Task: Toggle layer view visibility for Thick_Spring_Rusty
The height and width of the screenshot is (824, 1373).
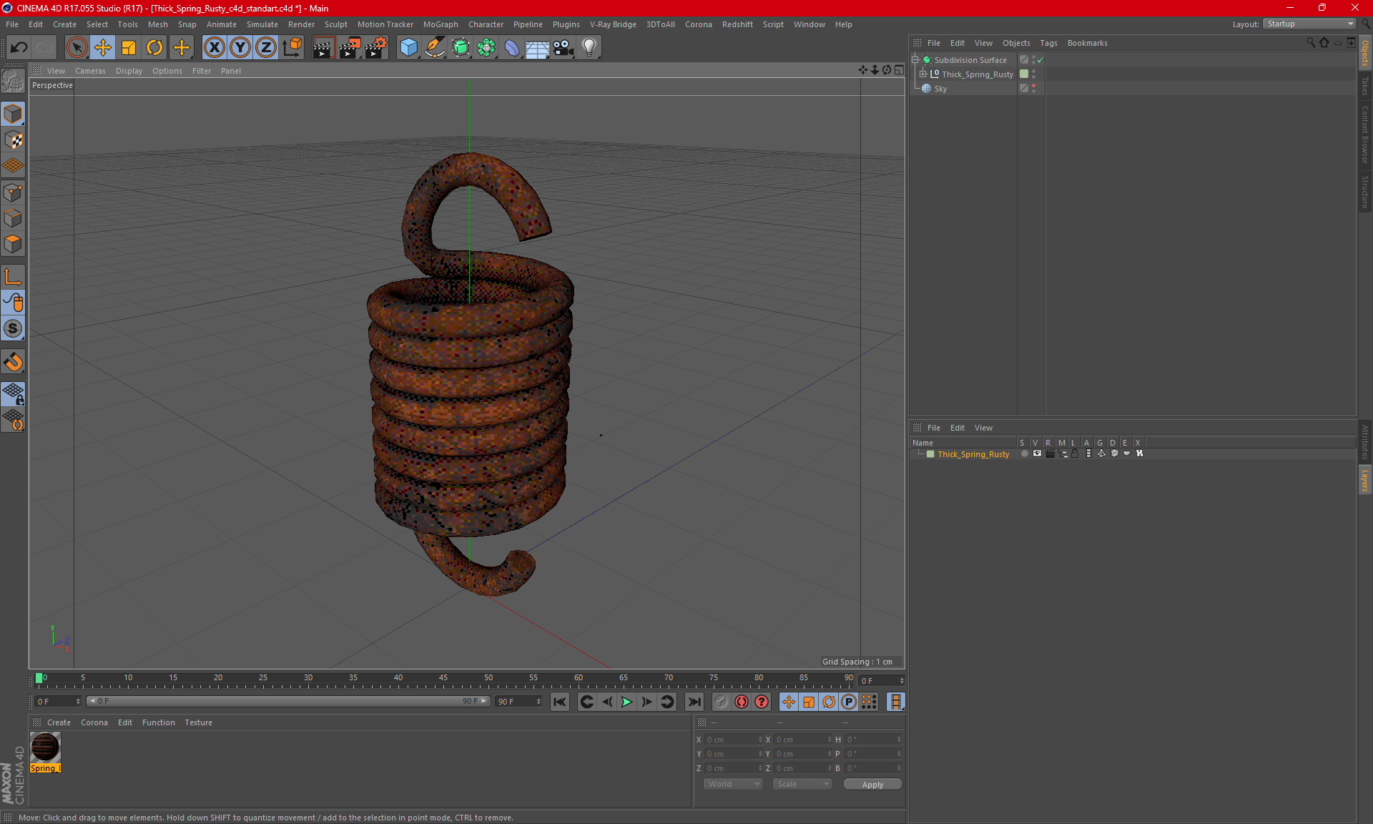Action: click(1037, 453)
